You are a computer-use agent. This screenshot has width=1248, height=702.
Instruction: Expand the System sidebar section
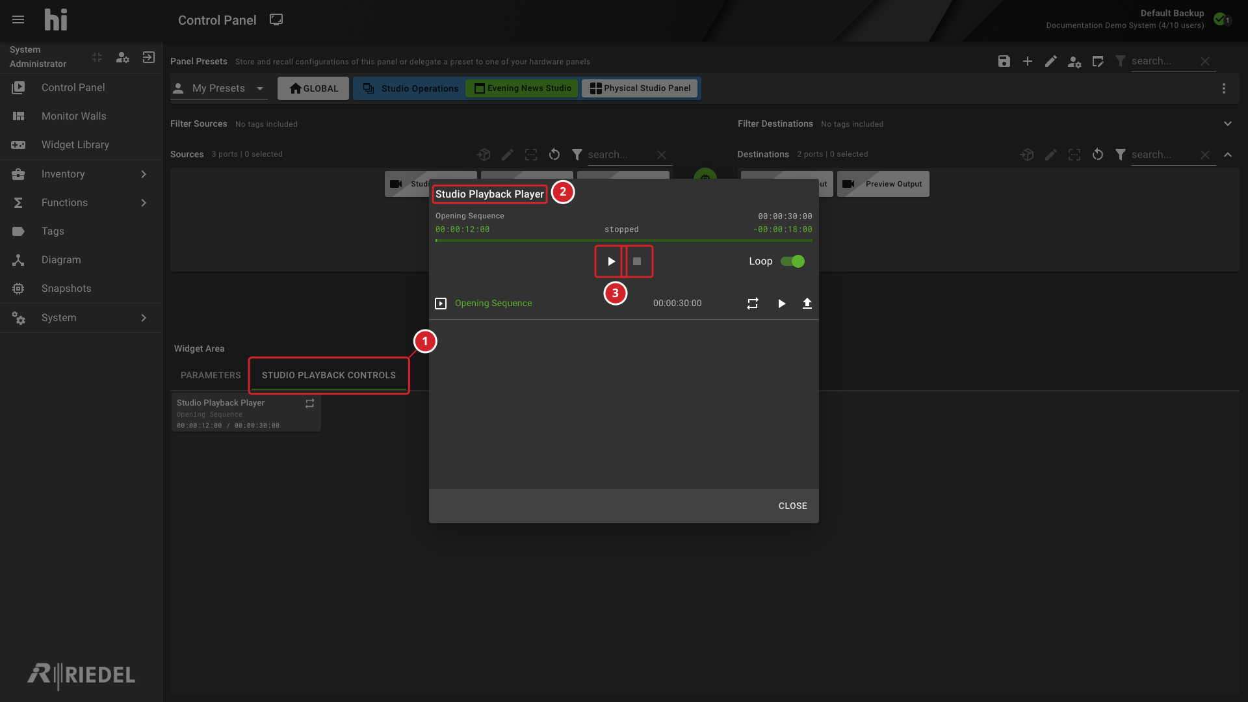(81, 318)
